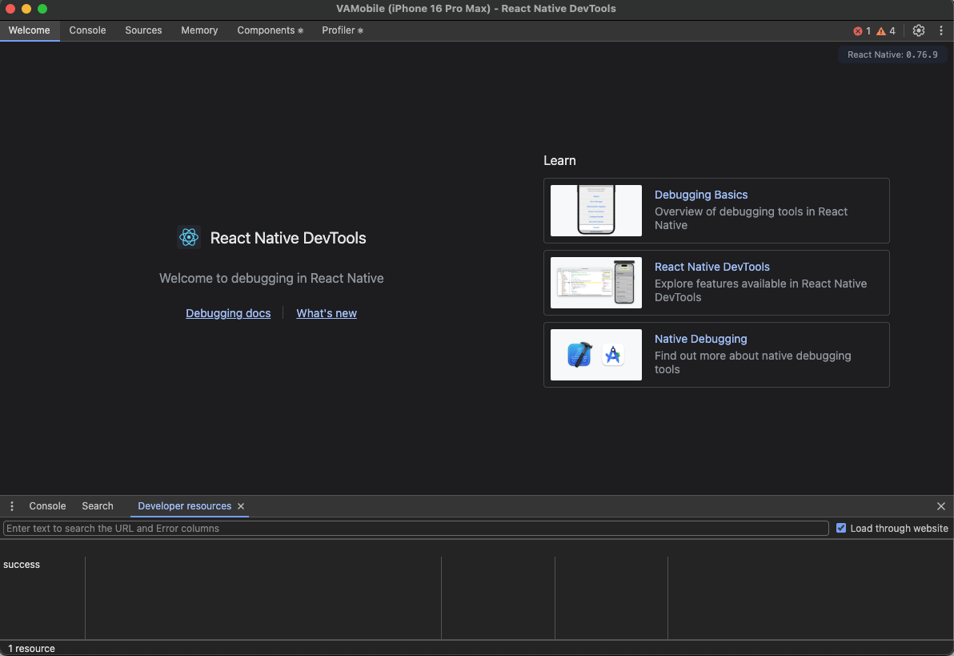
Task: Open the Native Debugging learn card
Action: pos(716,355)
